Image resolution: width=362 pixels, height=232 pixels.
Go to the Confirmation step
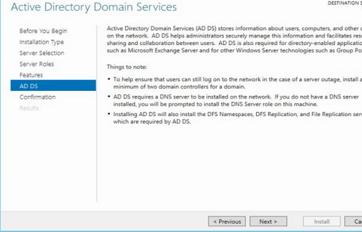[37, 97]
